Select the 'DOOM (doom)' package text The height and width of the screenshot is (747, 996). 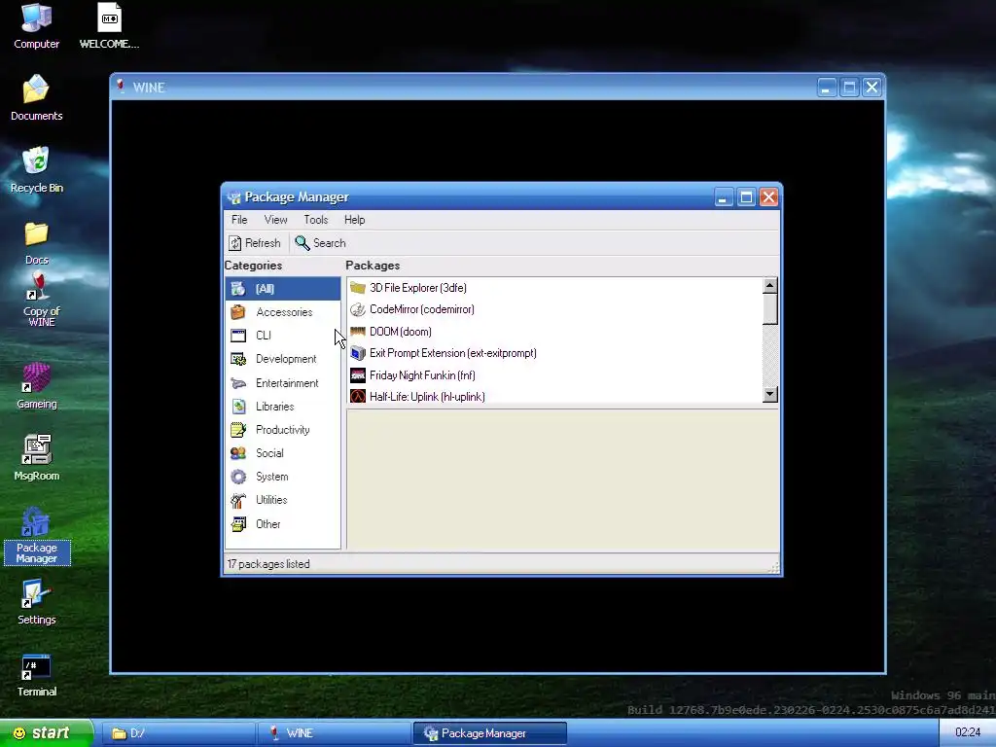pyautogui.click(x=400, y=332)
